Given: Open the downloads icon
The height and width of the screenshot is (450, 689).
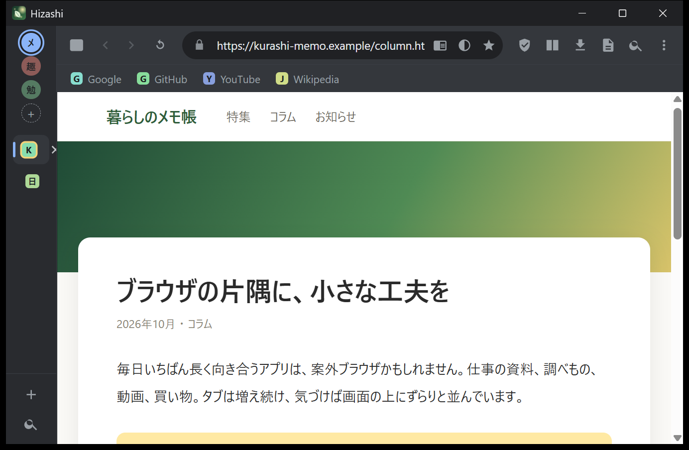Looking at the screenshot, I should pyautogui.click(x=580, y=45).
